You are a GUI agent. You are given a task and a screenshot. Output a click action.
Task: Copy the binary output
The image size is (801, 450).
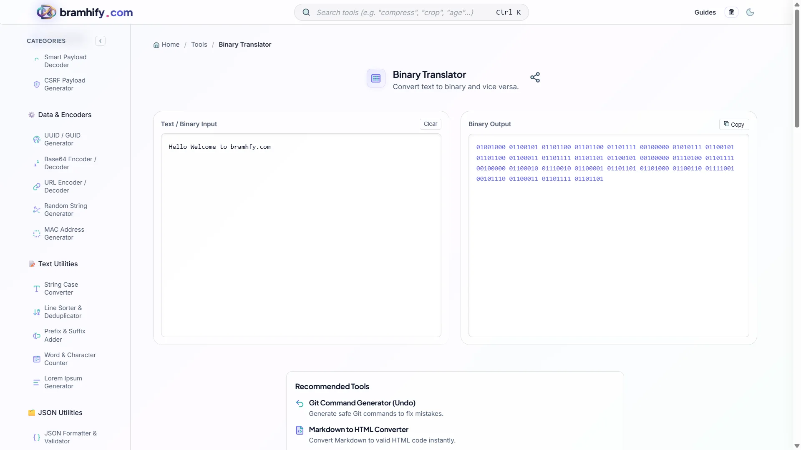click(734, 125)
